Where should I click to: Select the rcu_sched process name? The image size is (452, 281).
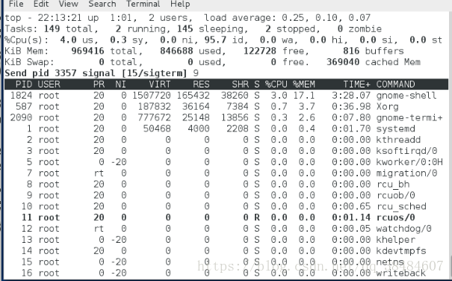[401, 206]
